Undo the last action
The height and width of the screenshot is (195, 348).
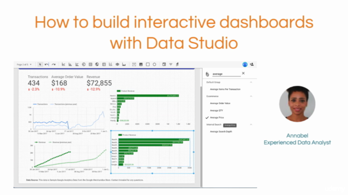[x=47, y=64]
